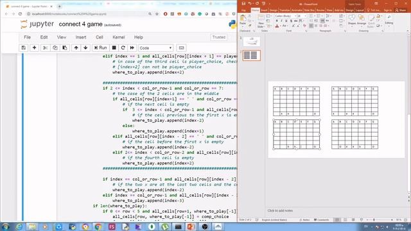Bookmark this page with the star icon

tap(157, 14)
